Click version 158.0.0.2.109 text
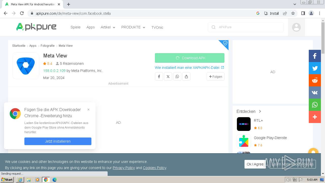The height and width of the screenshot is (183, 325). tap(54, 71)
